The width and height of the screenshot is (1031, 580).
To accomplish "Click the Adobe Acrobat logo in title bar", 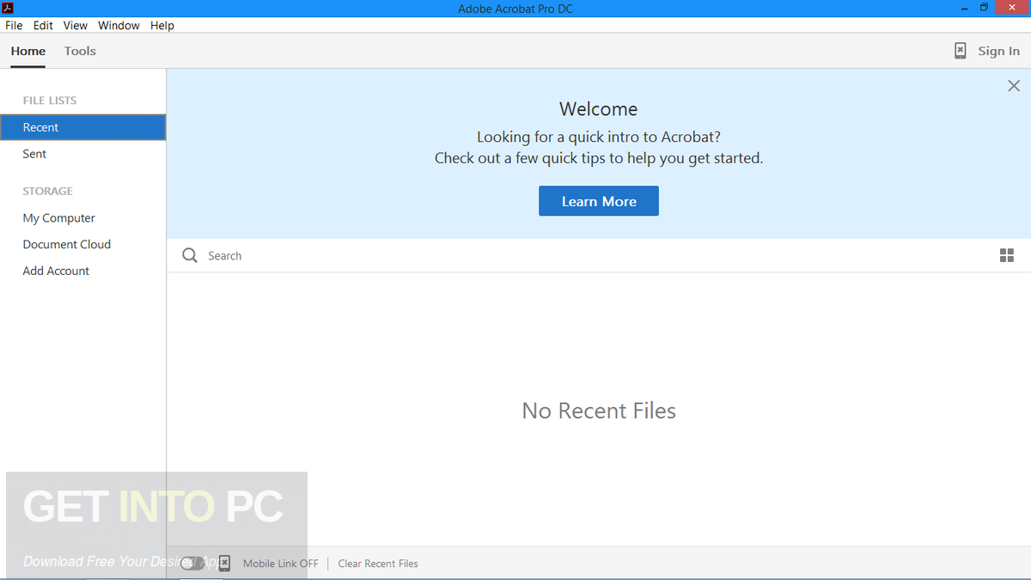I will tap(9, 9).
